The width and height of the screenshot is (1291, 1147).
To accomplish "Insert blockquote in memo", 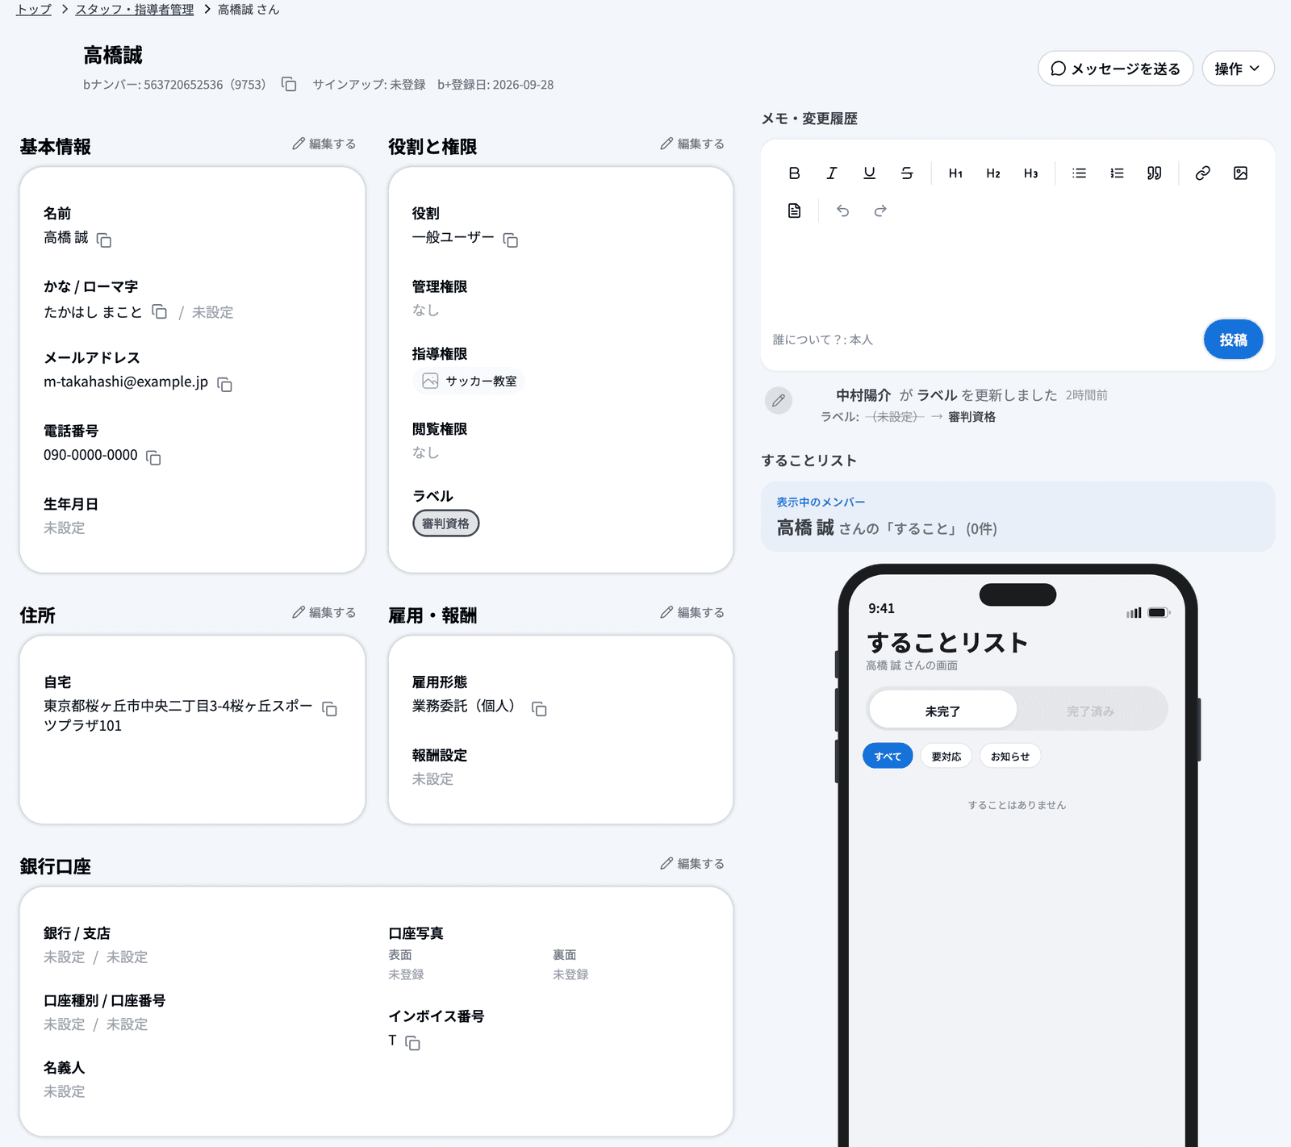I will point(1155,173).
